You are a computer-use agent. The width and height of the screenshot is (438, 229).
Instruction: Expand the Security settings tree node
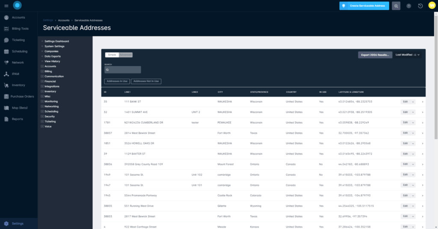42,117
